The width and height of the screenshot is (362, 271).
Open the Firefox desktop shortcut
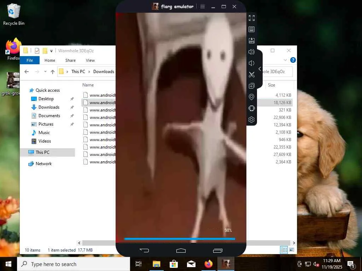tap(14, 49)
